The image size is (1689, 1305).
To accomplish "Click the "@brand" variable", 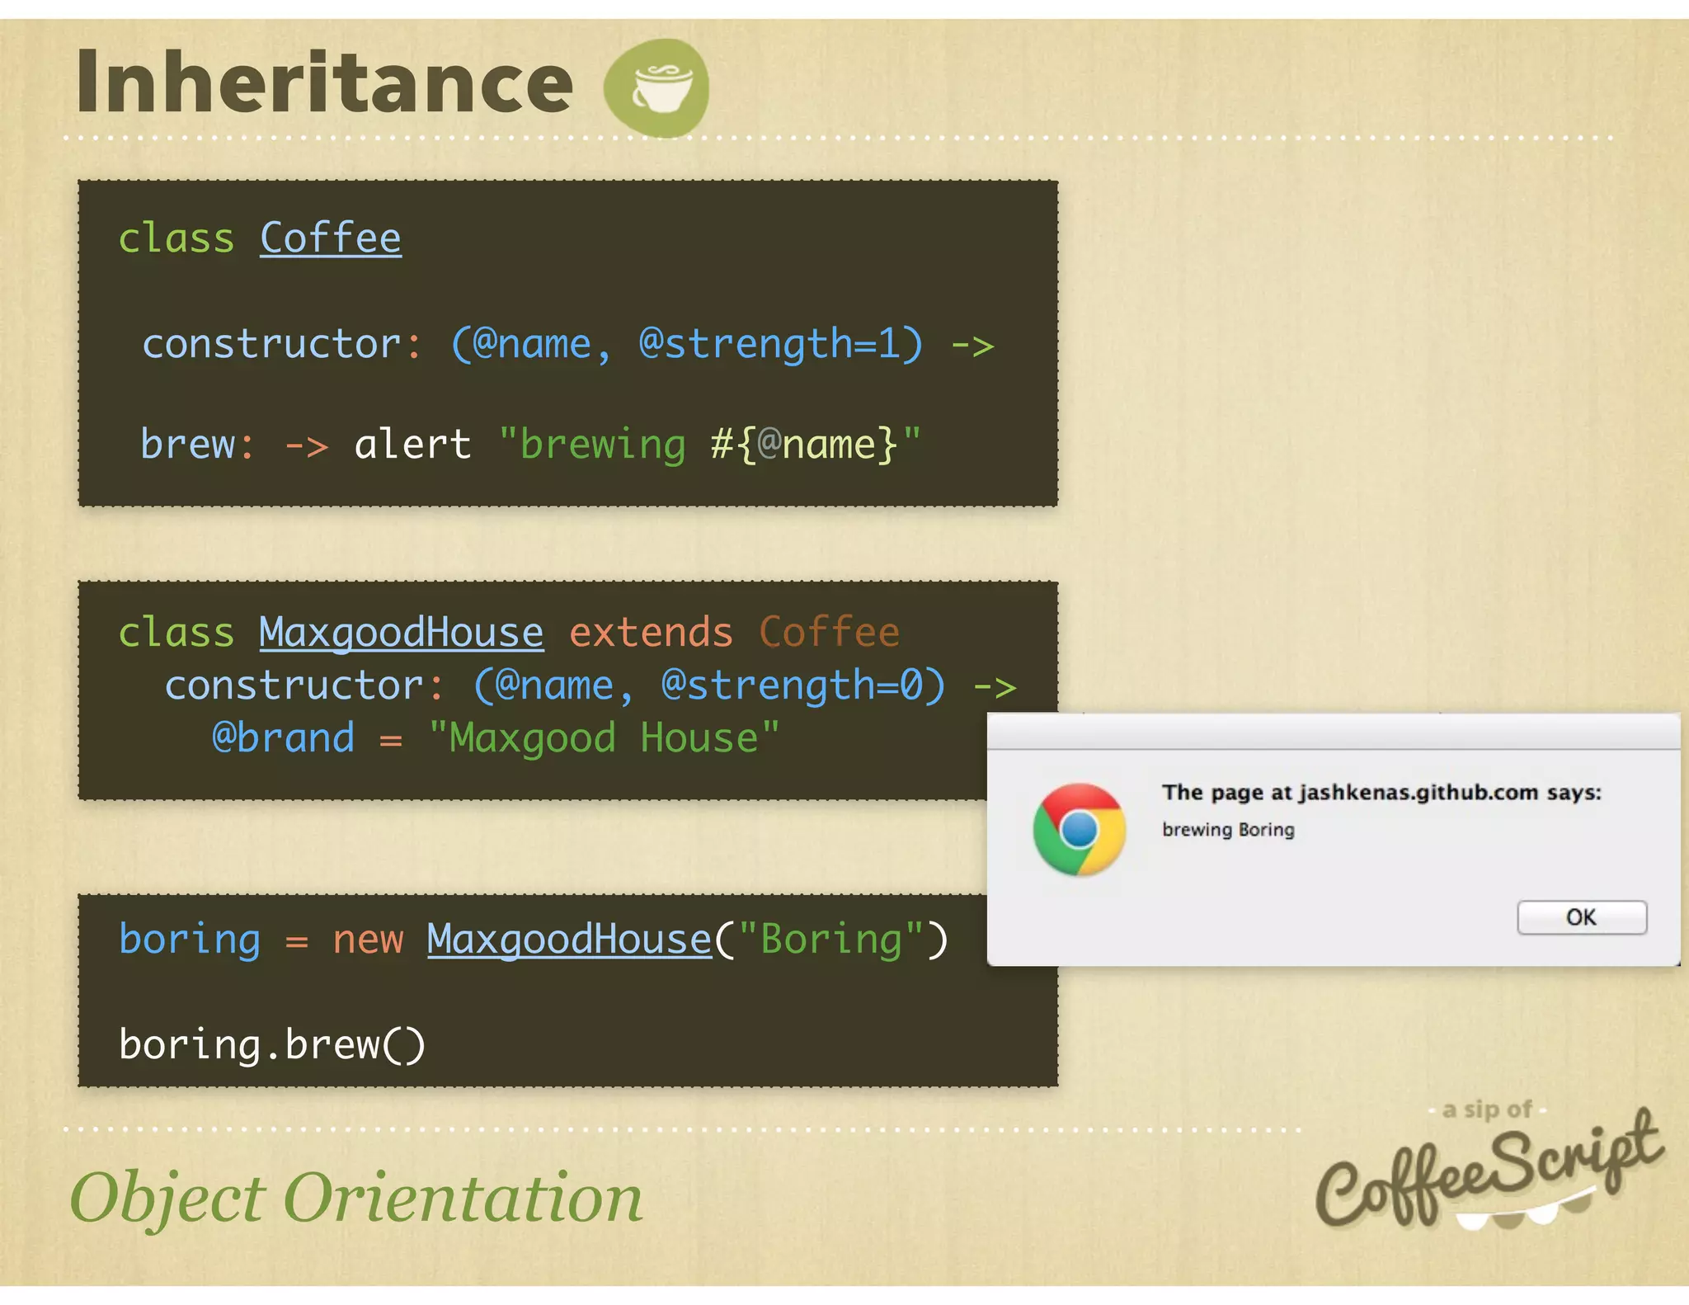I will 283,737.
